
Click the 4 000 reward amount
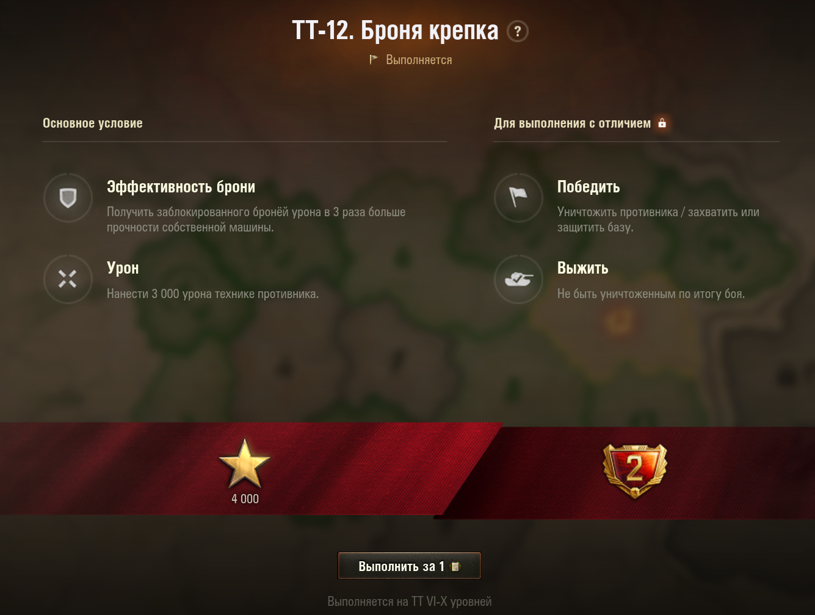[245, 499]
